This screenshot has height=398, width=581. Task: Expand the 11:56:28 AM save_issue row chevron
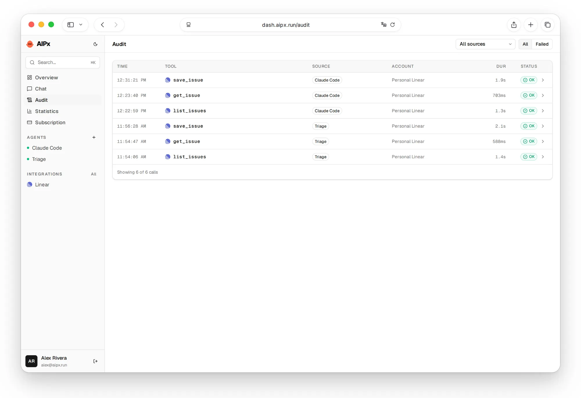coord(543,126)
